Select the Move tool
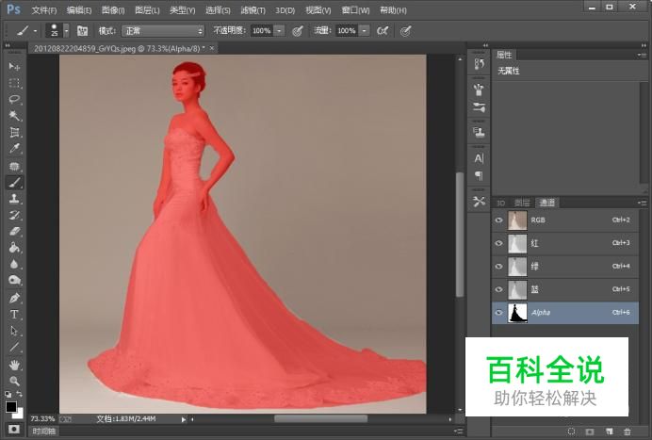652x440 pixels. tap(14, 66)
